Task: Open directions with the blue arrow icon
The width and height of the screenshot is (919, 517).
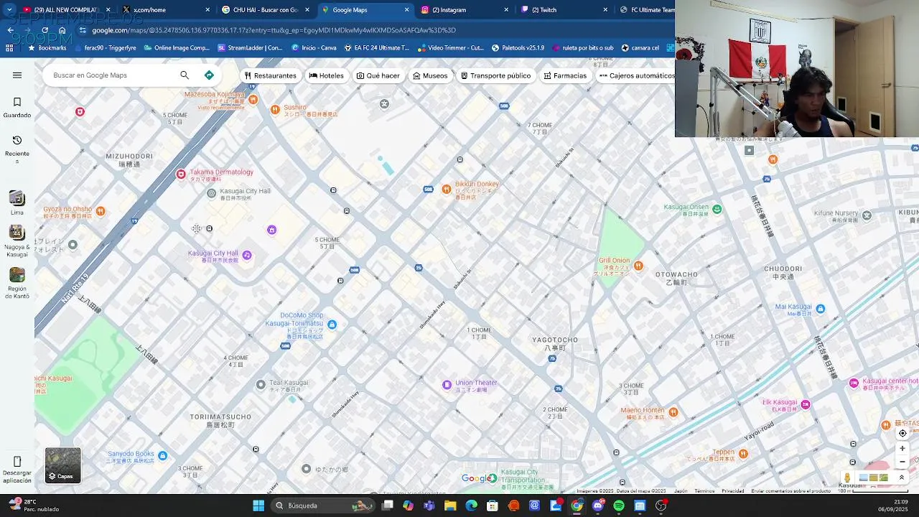Action: (x=209, y=75)
